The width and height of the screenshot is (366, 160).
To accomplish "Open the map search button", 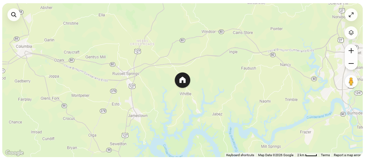I will click(14, 15).
